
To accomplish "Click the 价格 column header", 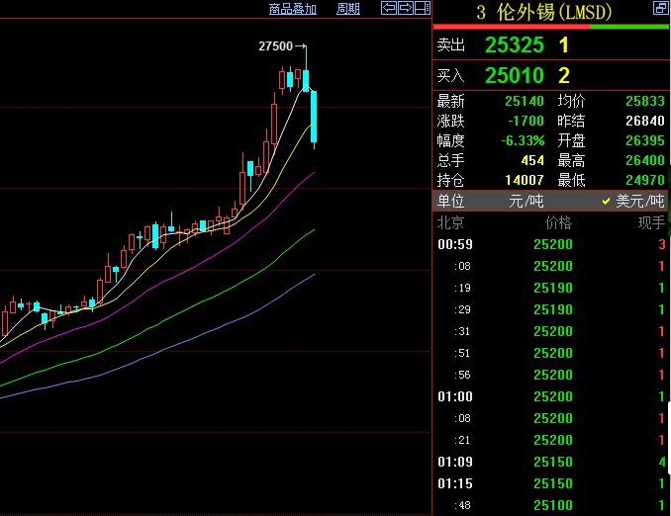I will [558, 223].
